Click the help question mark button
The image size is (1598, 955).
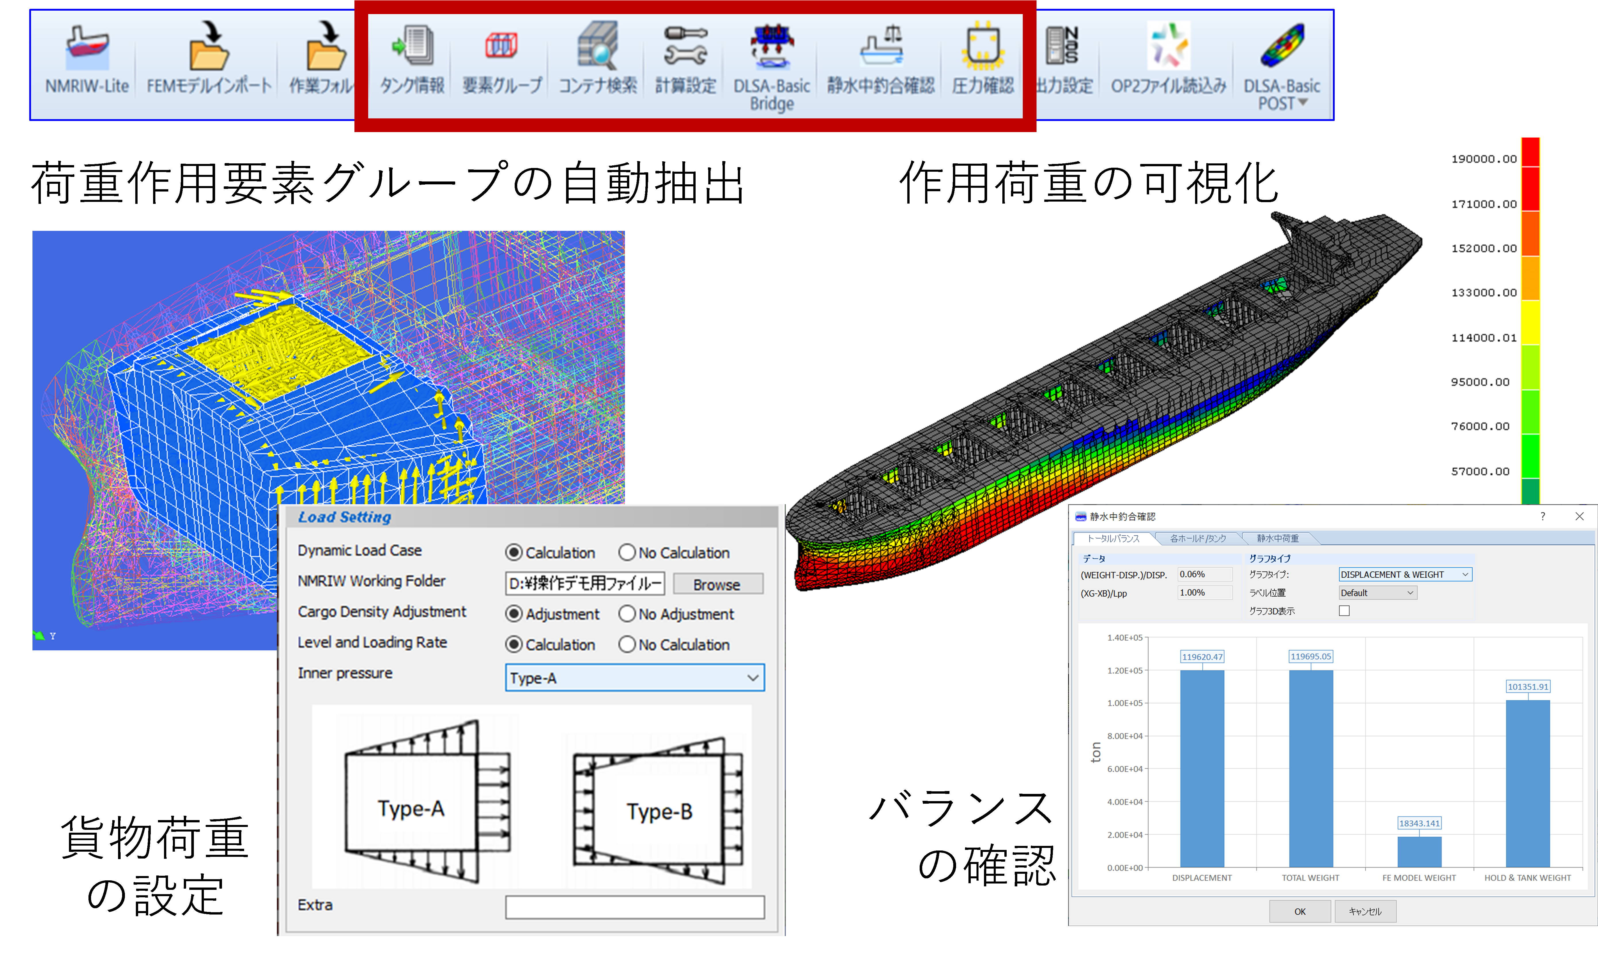click(x=1543, y=516)
